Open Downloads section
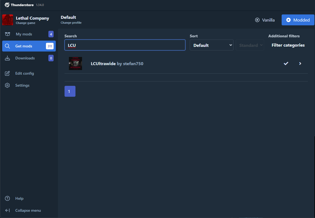315x218 pixels. coord(29,58)
